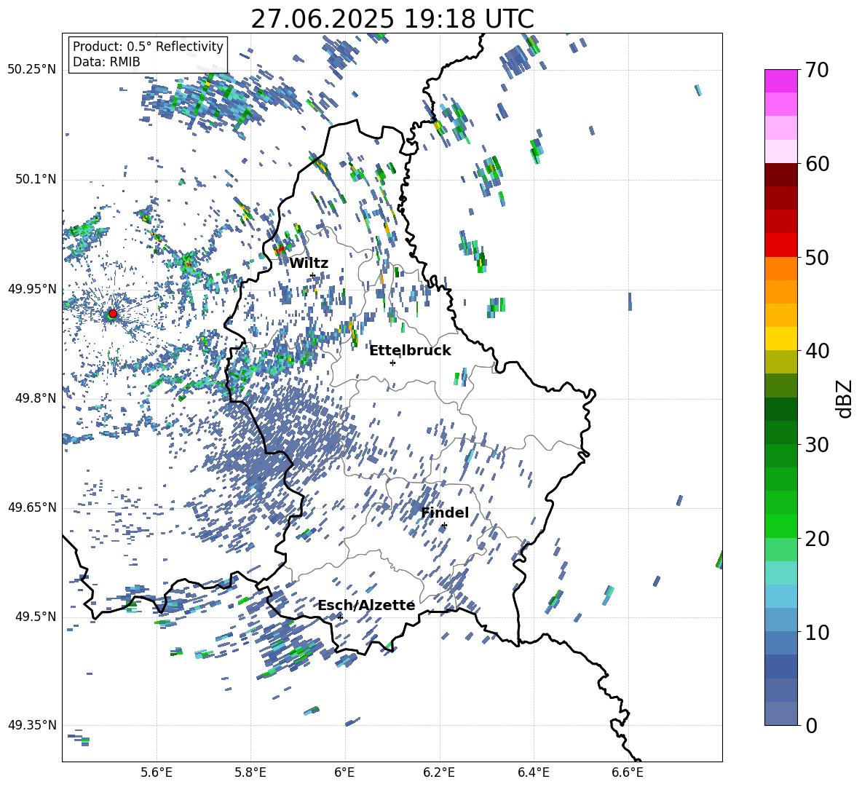Click the colorbar tick label 40

point(818,351)
